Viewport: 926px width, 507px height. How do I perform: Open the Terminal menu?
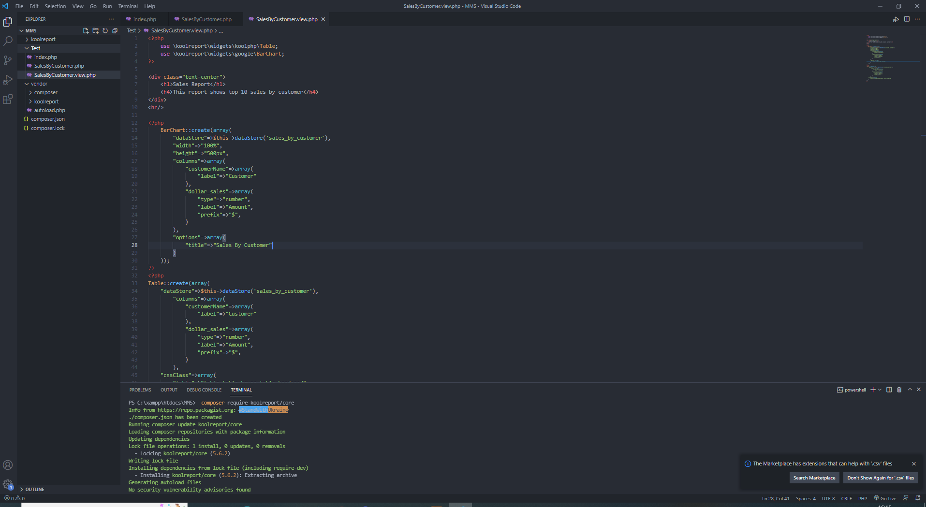click(128, 6)
